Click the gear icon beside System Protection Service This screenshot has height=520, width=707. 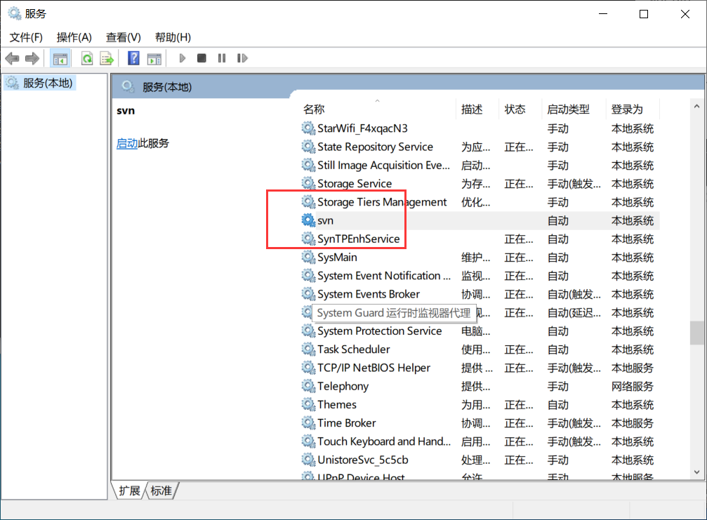pos(308,331)
